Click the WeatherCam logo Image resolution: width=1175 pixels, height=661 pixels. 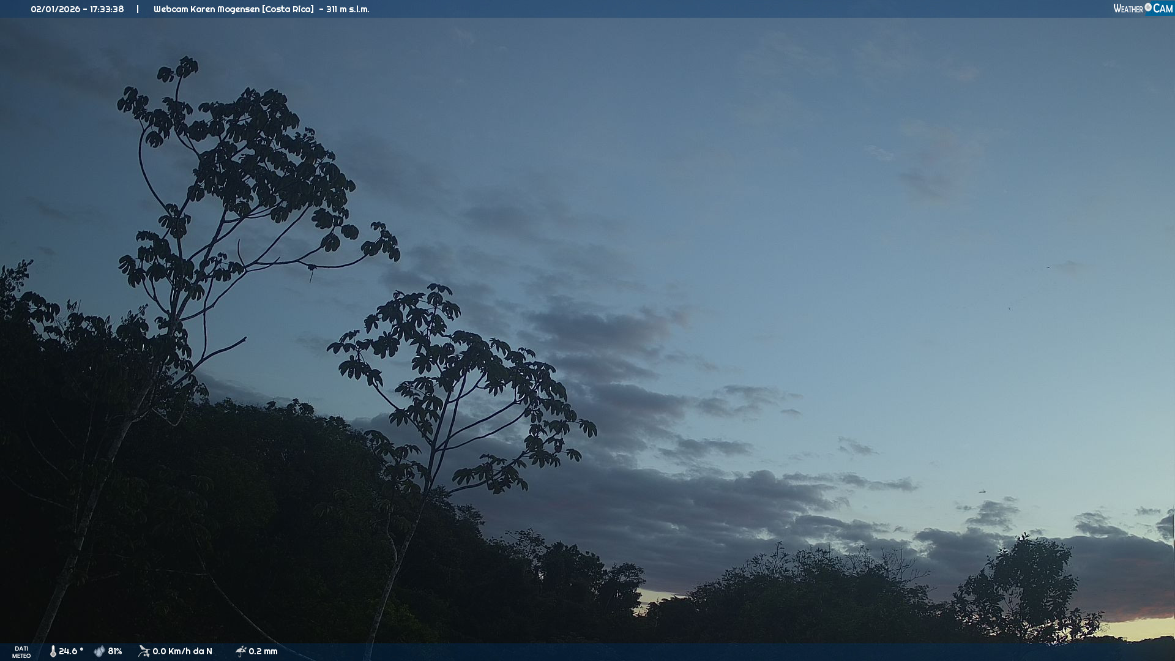click(1142, 9)
